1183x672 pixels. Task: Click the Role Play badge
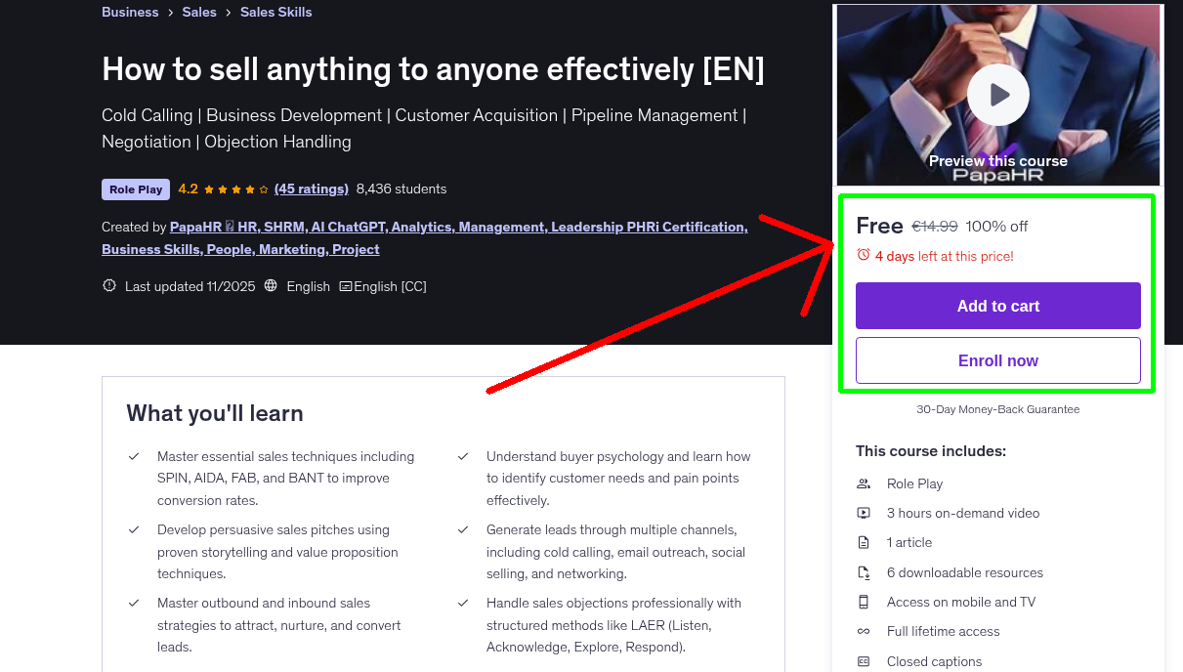click(135, 189)
